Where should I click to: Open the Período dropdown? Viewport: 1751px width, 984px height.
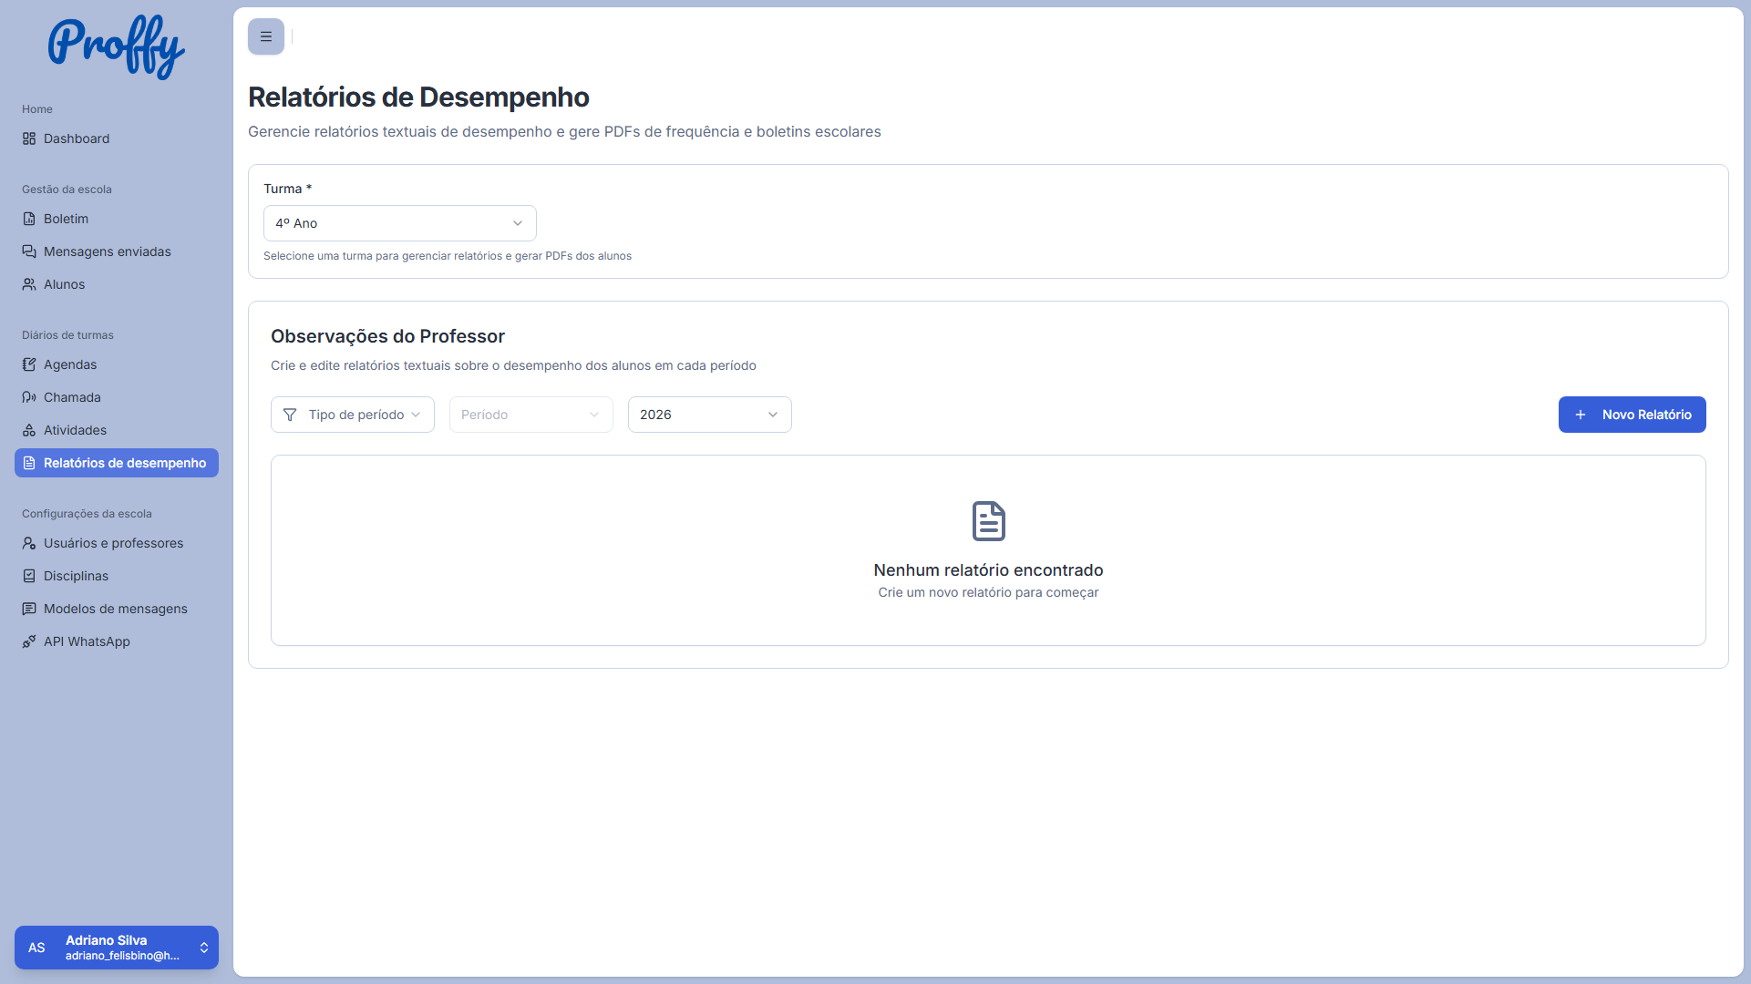(x=530, y=415)
